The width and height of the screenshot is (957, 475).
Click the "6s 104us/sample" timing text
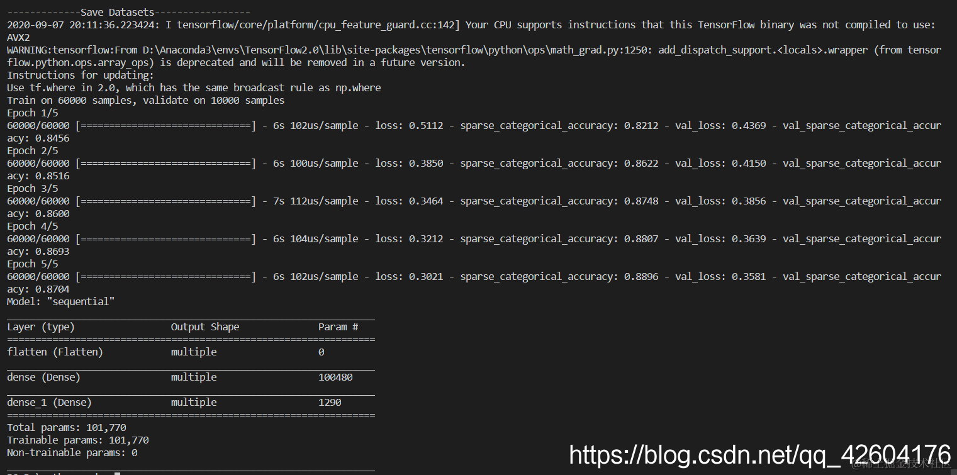coord(315,239)
